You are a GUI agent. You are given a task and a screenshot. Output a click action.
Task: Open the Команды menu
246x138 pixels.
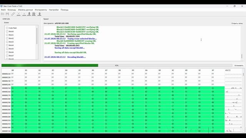(12, 10)
